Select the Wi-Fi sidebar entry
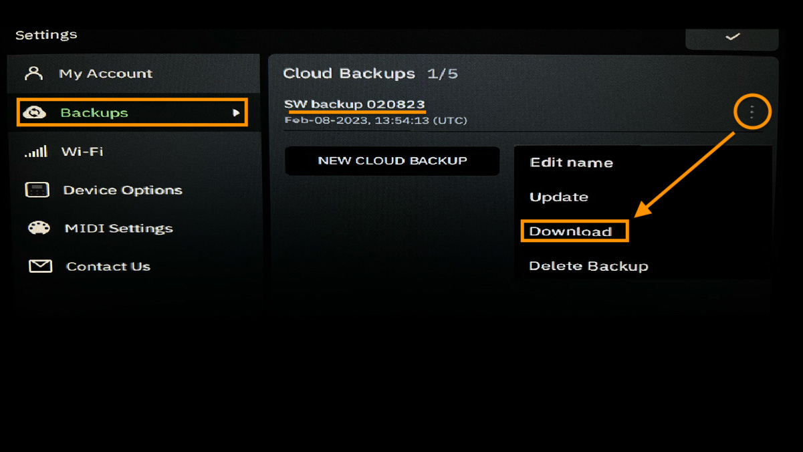803x452 pixels. [x=84, y=151]
